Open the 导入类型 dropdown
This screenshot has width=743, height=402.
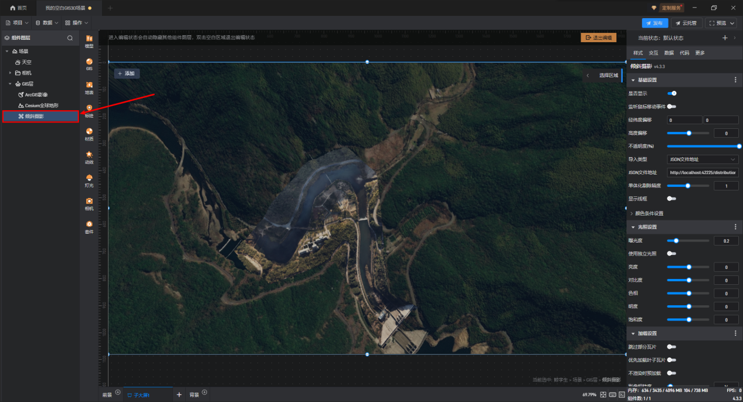703,159
